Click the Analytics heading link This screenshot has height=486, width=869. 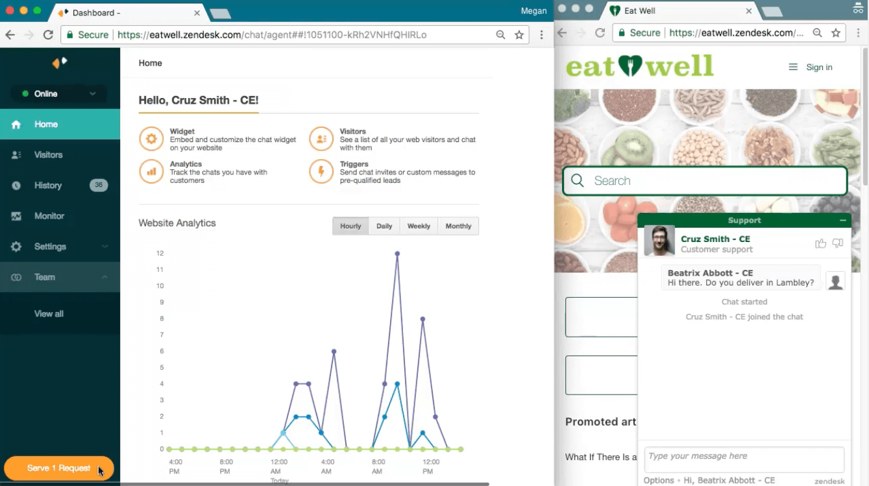(186, 164)
